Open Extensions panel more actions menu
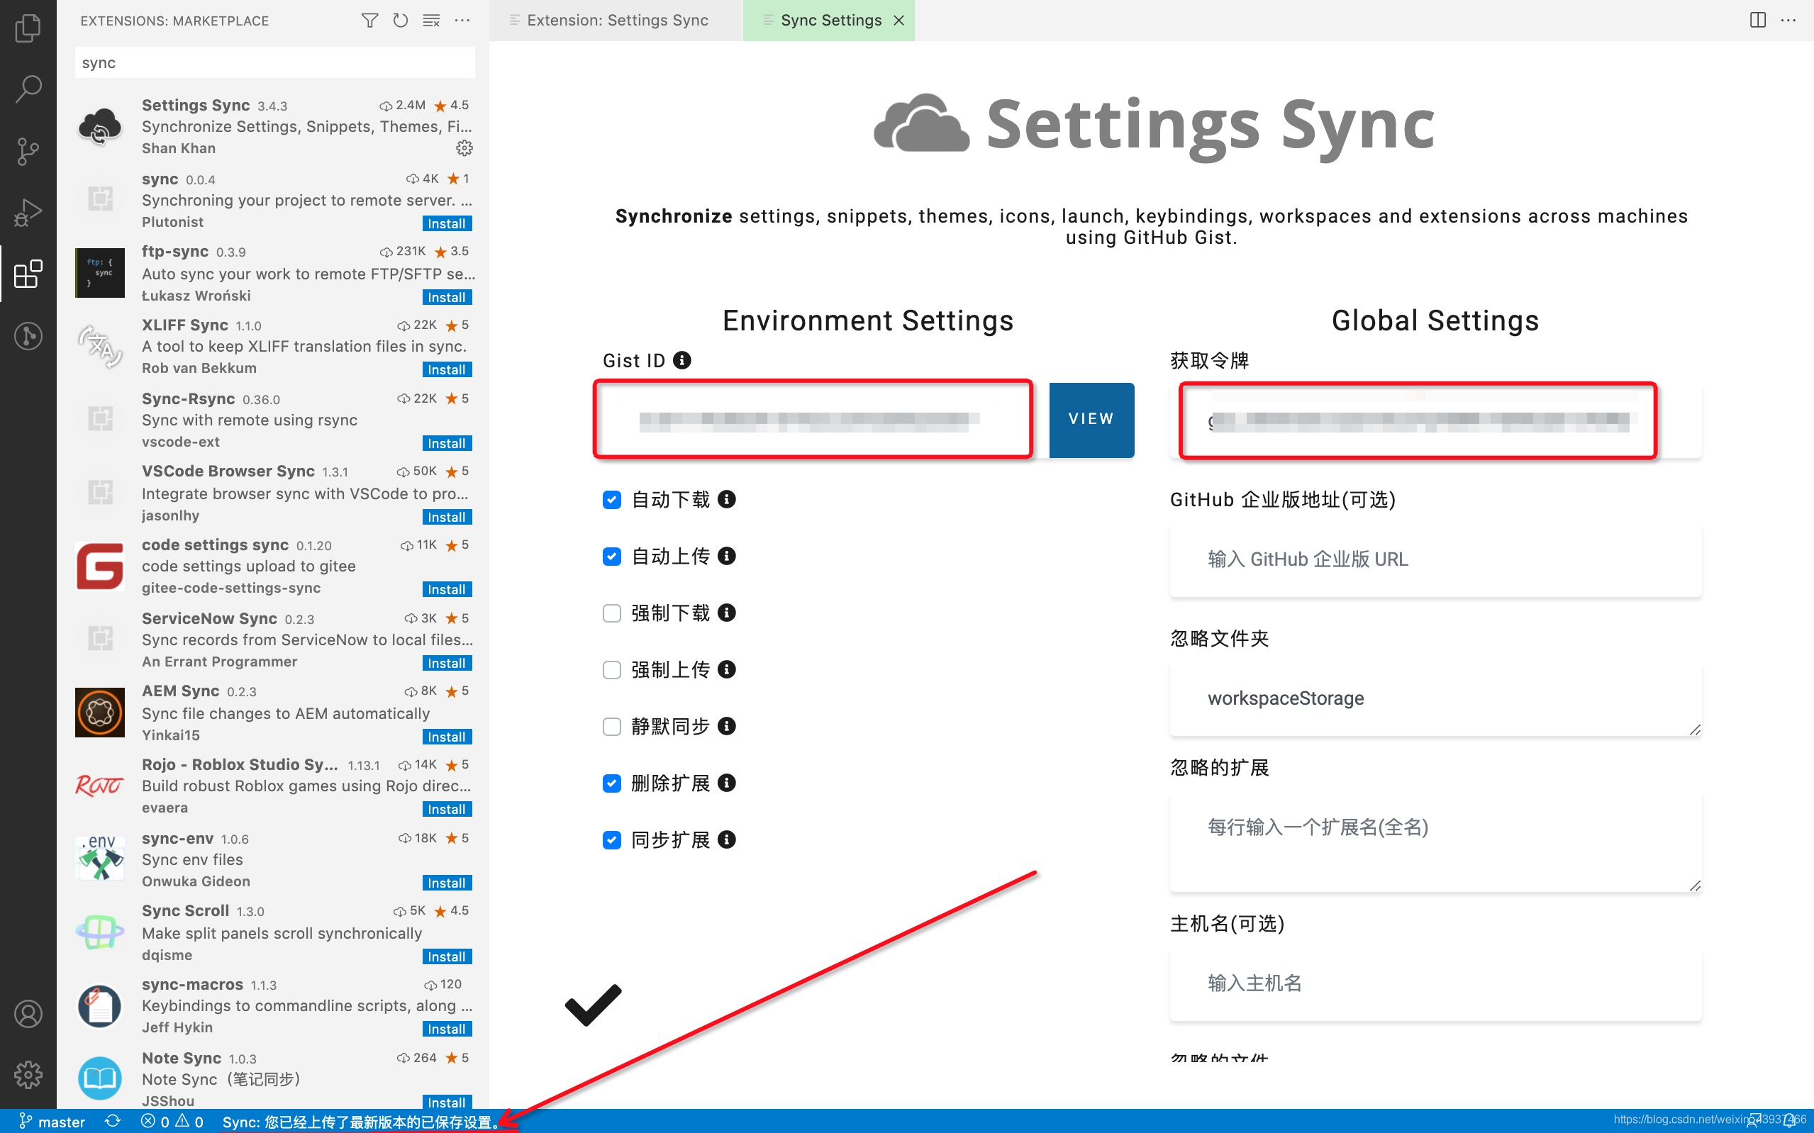Viewport: 1814px width, 1133px height. coord(462,21)
